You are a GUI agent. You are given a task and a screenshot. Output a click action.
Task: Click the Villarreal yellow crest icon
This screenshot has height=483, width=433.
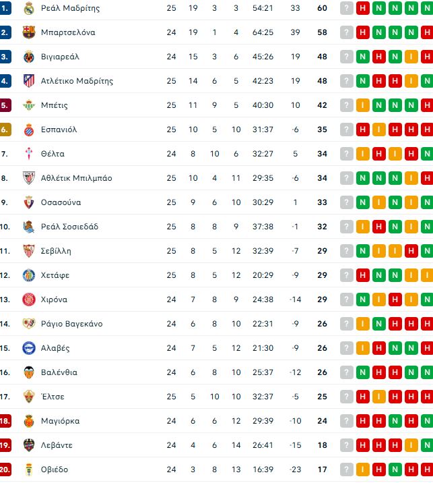click(x=28, y=57)
